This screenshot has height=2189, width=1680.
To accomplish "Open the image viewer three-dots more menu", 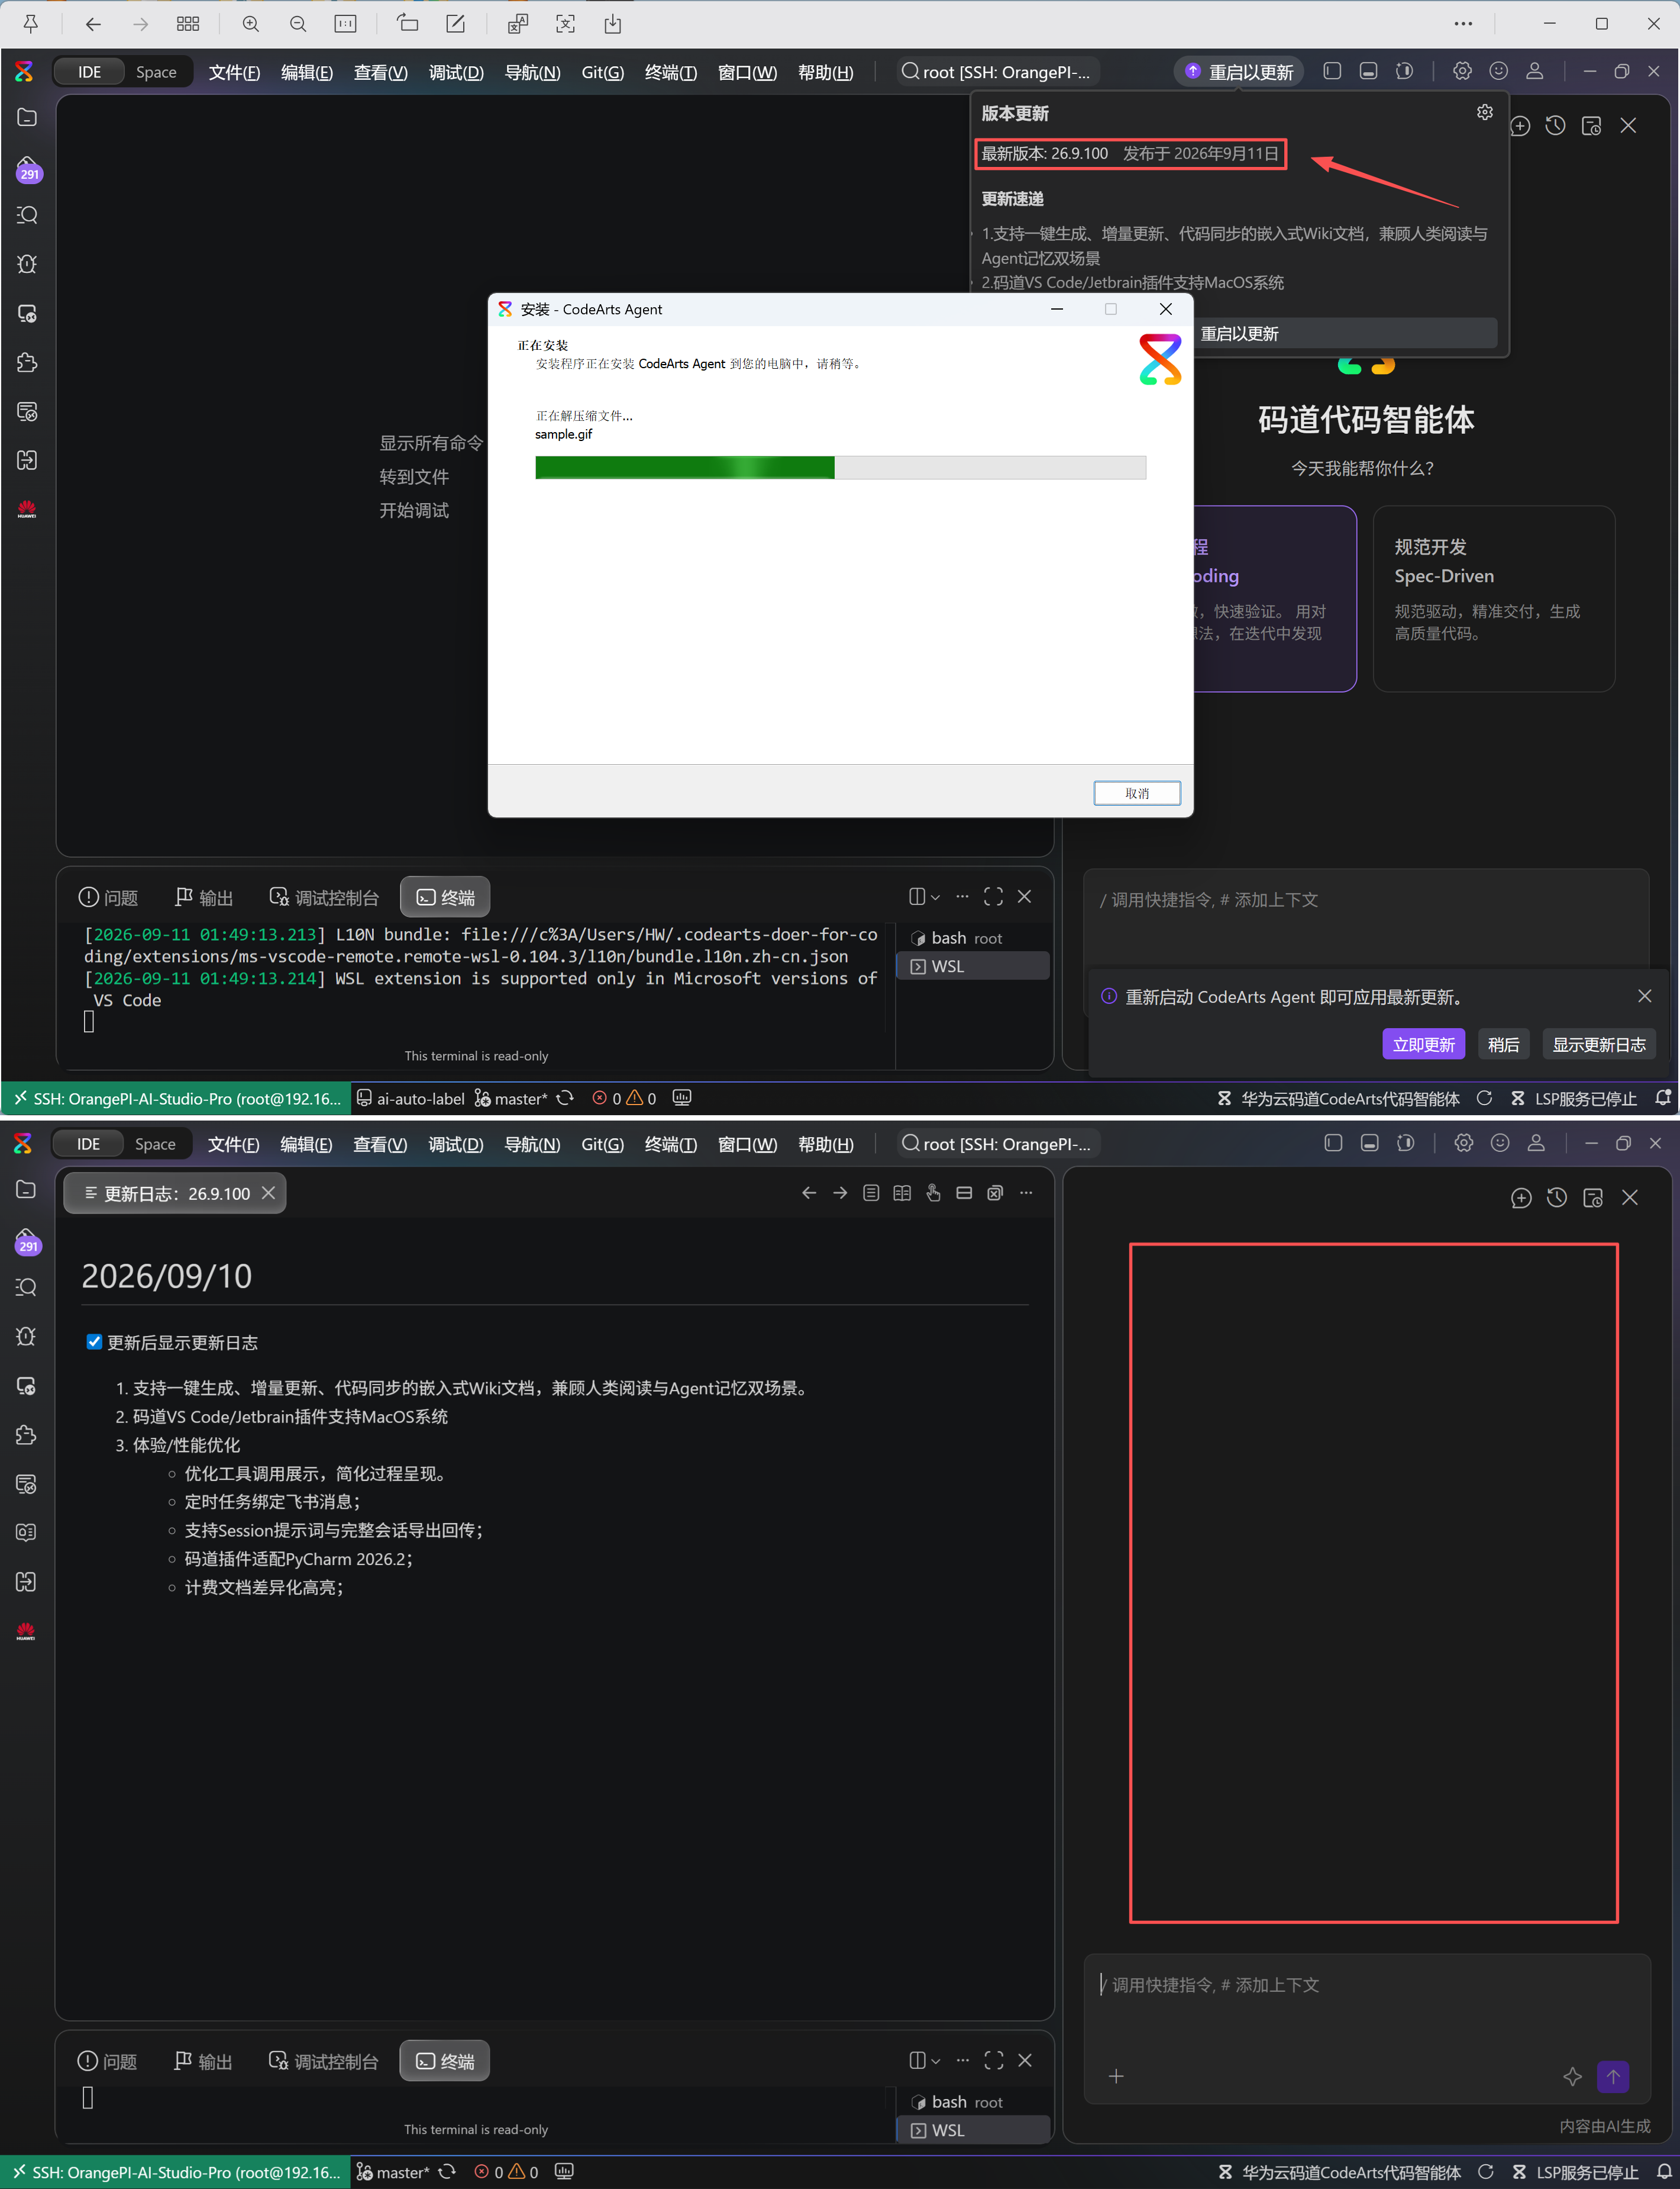I will pyautogui.click(x=1463, y=23).
